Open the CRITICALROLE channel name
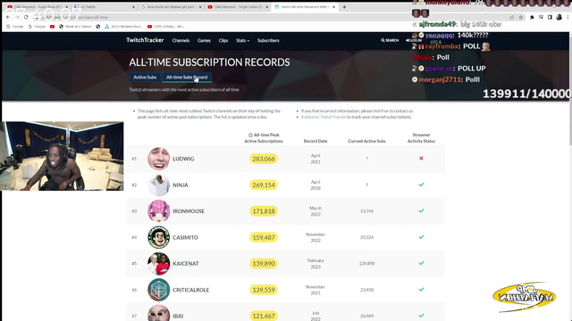572x321 pixels. [190, 290]
